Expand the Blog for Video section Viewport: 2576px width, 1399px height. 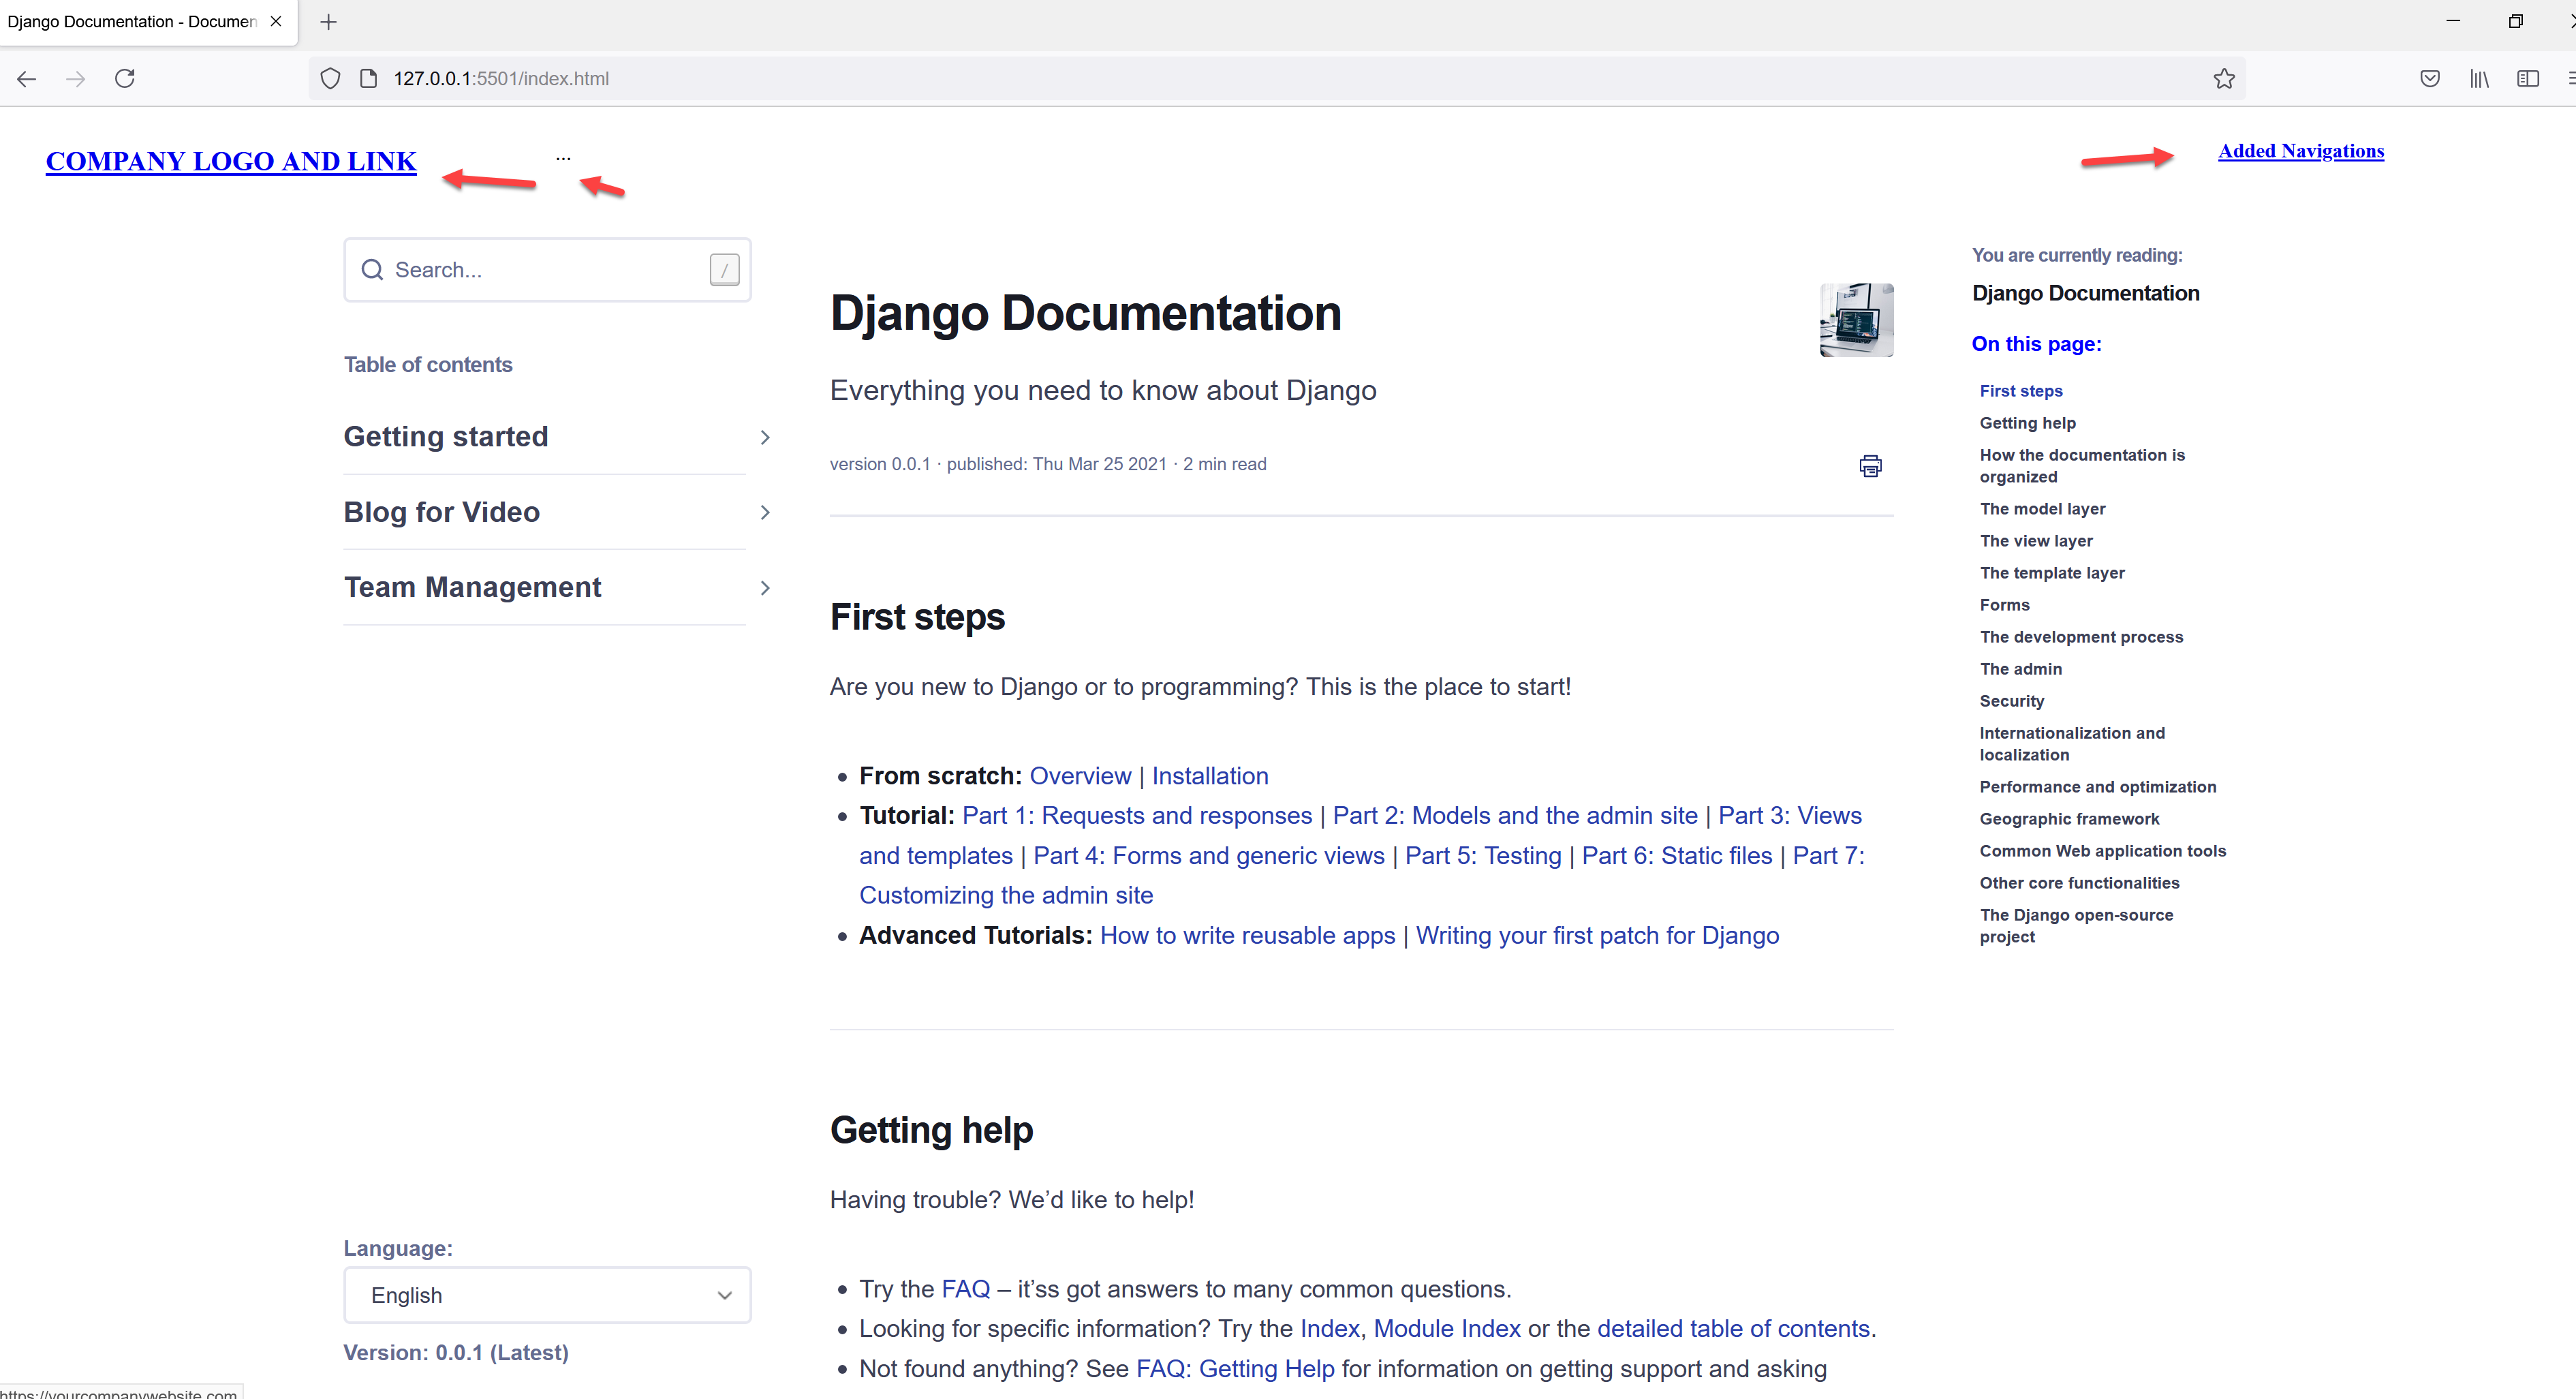click(x=764, y=512)
